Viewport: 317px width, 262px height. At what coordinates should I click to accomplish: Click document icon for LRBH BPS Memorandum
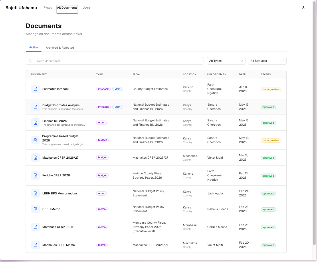(x=35, y=193)
